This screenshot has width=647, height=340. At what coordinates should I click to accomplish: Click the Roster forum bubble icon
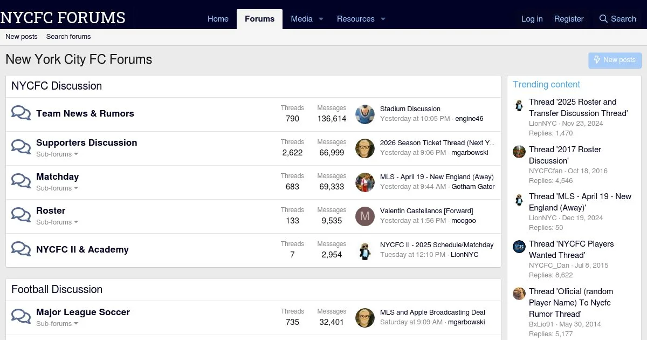pos(21,215)
